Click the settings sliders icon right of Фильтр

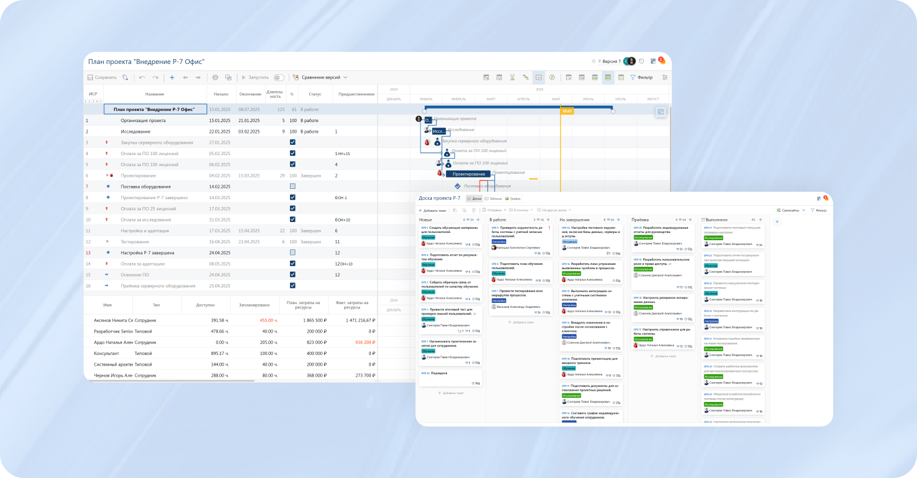coord(664,78)
